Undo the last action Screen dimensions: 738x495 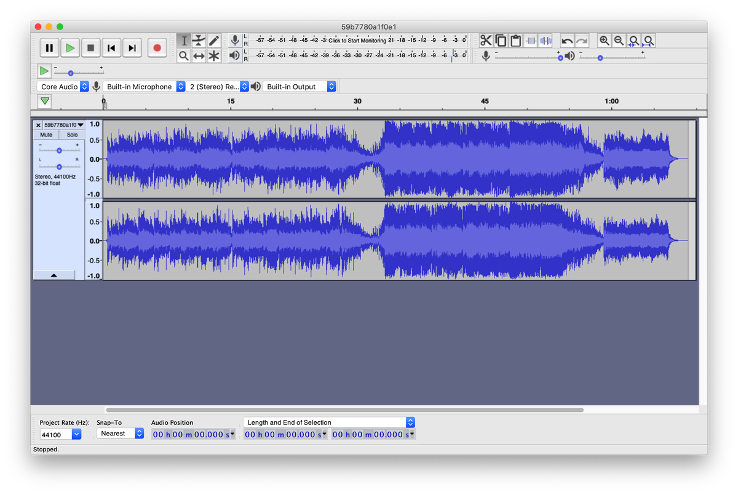[567, 41]
